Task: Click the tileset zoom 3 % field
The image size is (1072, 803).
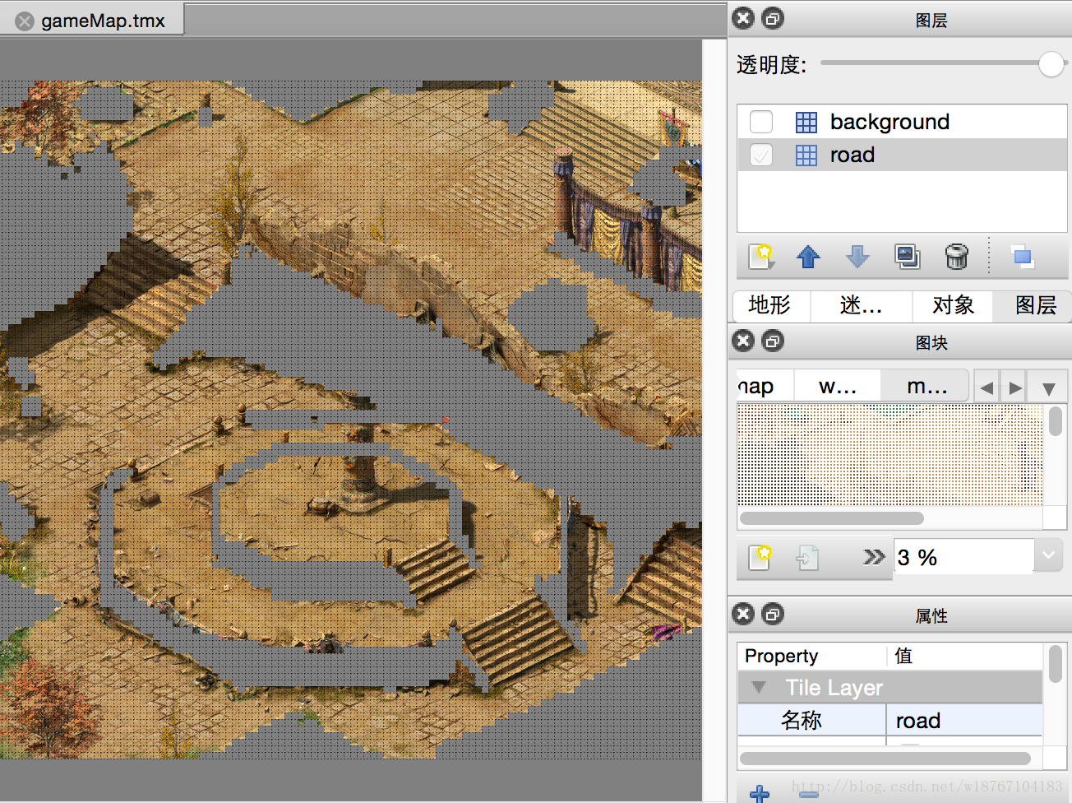Action: tap(963, 557)
